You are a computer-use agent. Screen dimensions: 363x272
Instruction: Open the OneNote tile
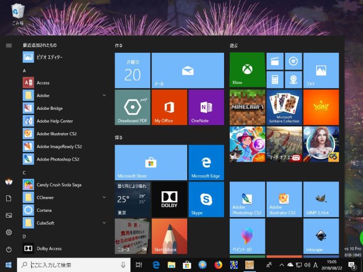[x=206, y=107]
